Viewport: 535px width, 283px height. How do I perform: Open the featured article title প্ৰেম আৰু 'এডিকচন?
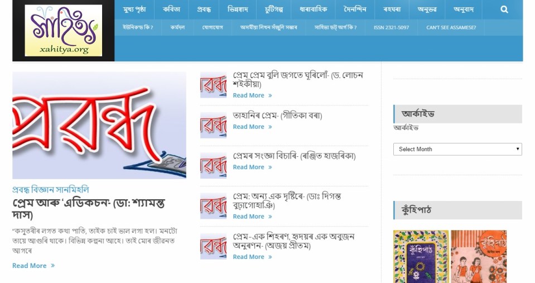88,209
